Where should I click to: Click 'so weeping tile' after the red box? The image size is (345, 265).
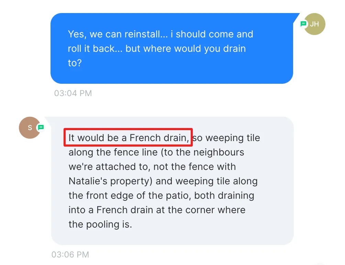(226, 138)
